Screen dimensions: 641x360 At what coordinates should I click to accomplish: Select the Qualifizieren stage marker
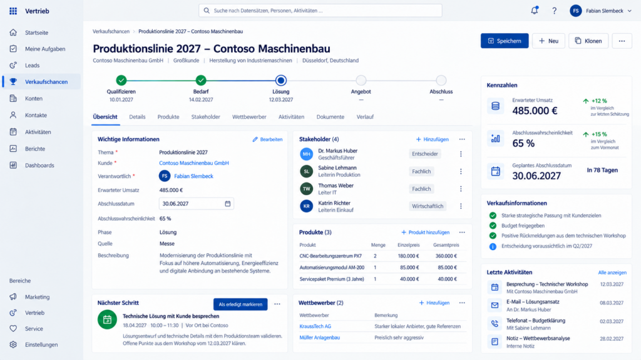(x=121, y=81)
